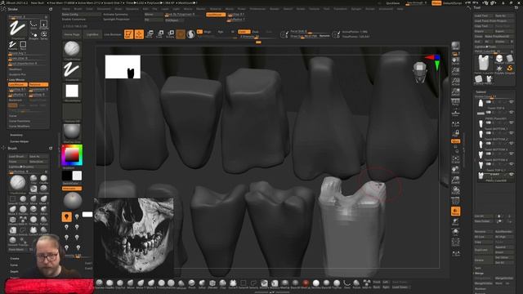Screen dimensions: 523x294
Task: Toggle Perspective on right shelf
Action: (x=455, y=103)
